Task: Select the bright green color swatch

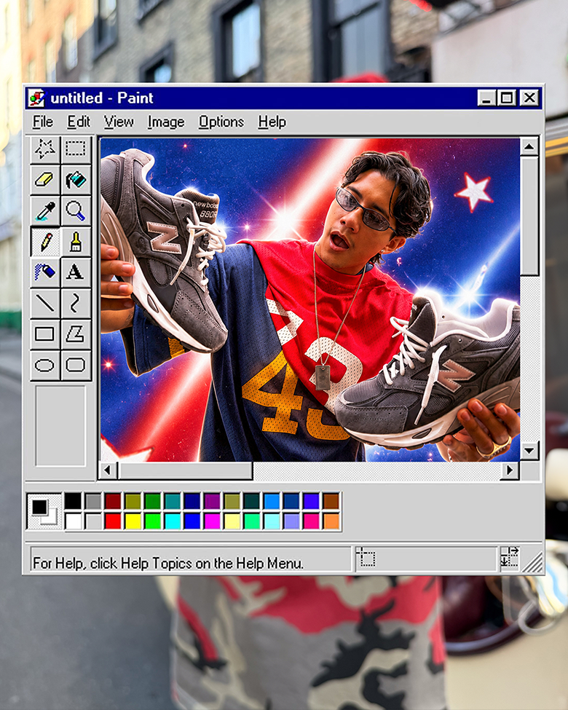Action: 153,521
